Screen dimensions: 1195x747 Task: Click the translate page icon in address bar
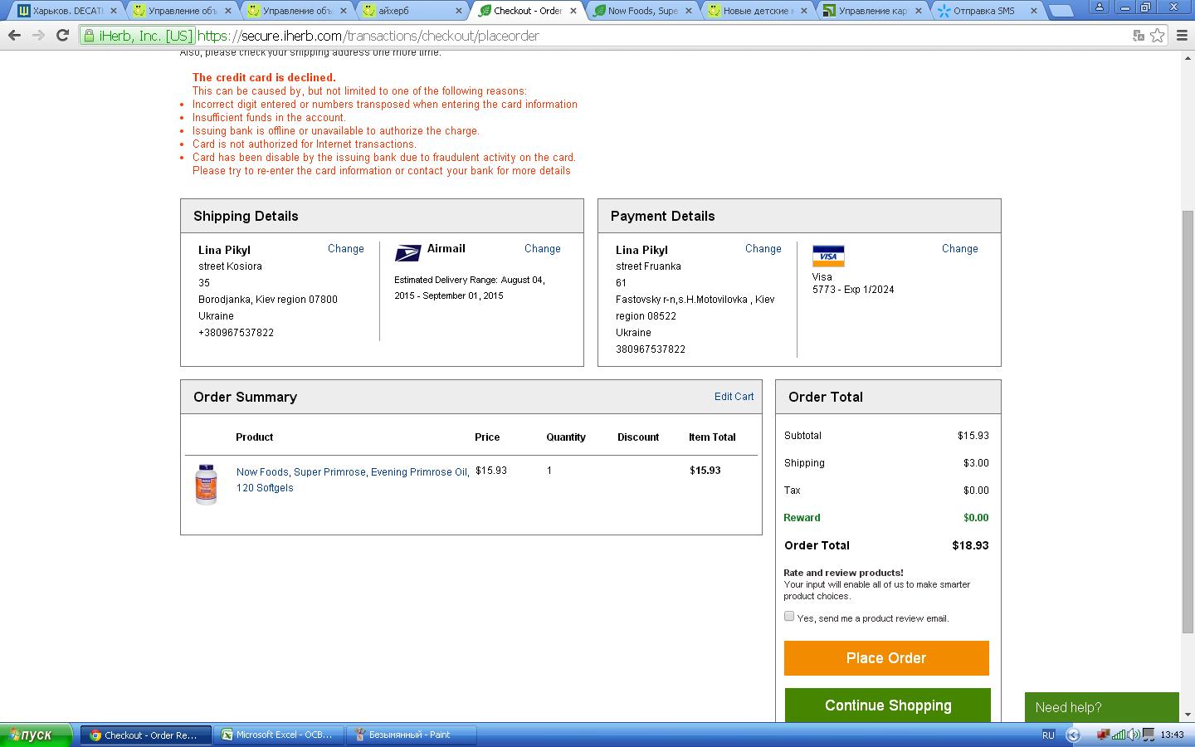point(1139,36)
